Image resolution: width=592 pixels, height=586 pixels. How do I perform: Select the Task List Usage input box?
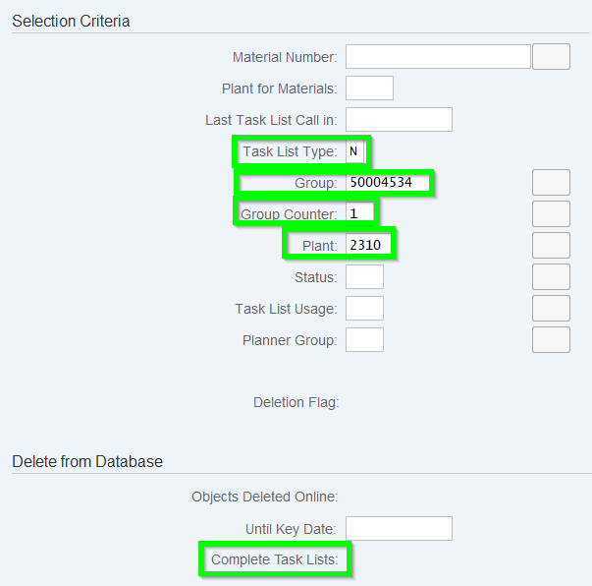coord(364,309)
